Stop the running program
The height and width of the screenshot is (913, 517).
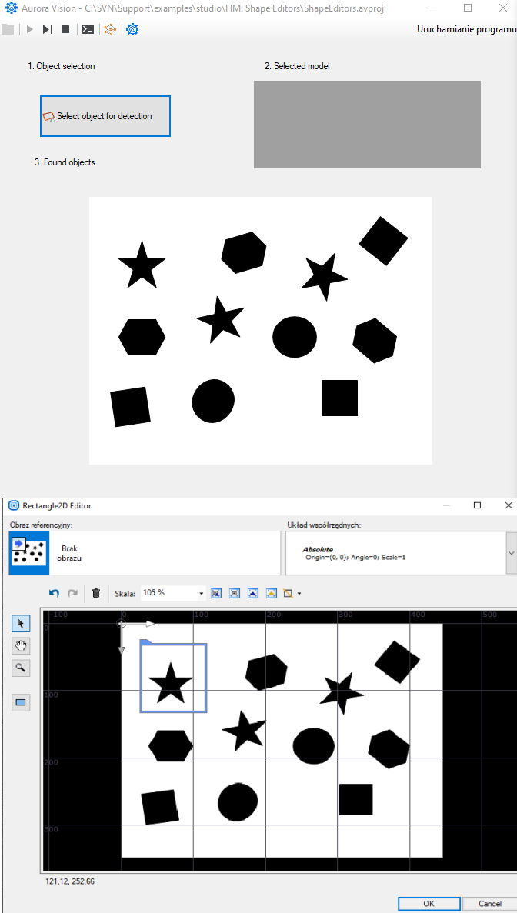[x=65, y=29]
